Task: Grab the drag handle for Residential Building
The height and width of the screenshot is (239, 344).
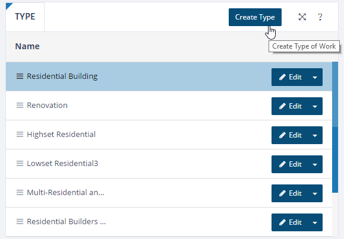Action: [20, 77]
